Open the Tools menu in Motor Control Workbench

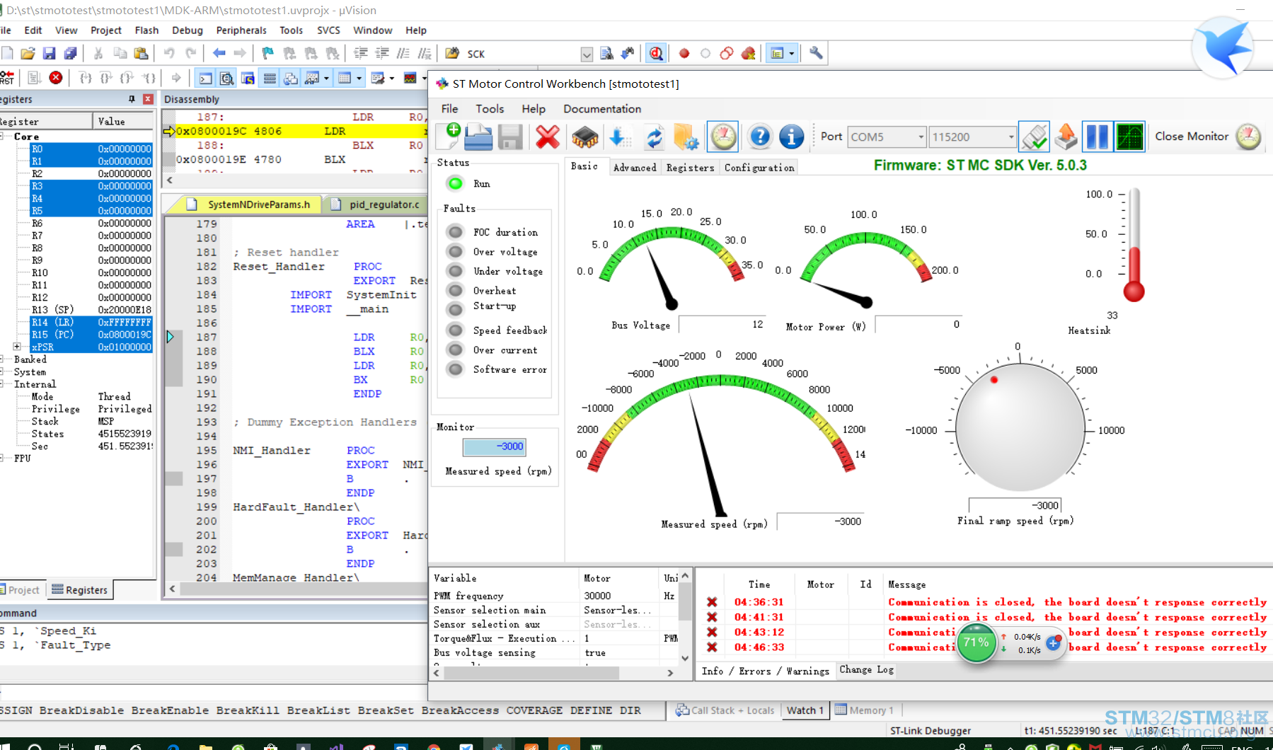coord(490,109)
